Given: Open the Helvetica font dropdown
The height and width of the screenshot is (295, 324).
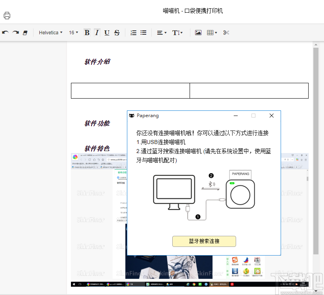Looking at the screenshot, I should [50, 32].
